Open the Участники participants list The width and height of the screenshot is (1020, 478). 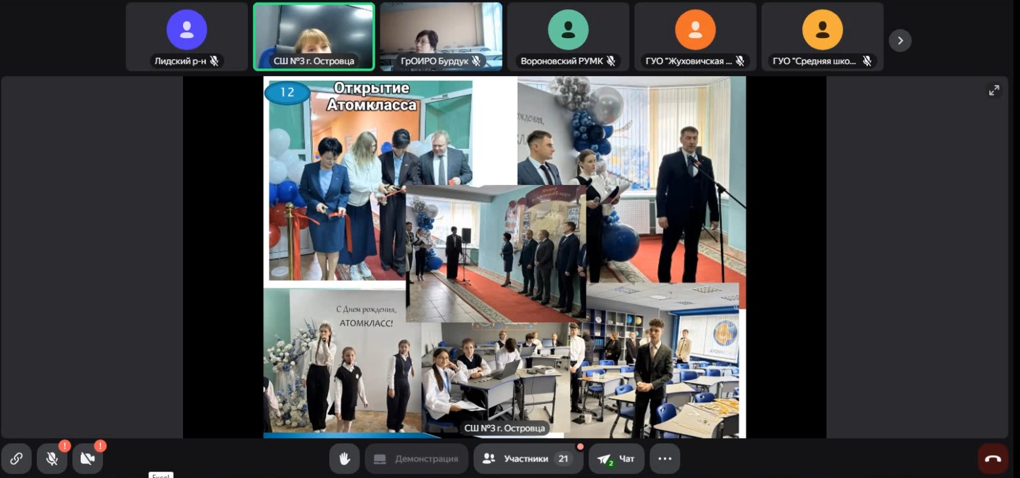(x=528, y=459)
